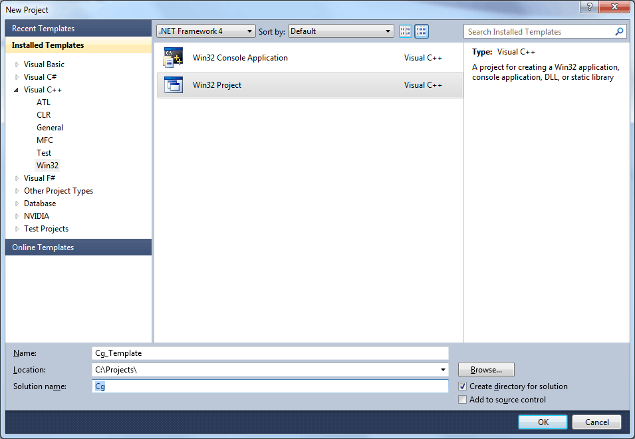The image size is (635, 439).
Task: Click the Win32 Project template icon
Action: pos(174,84)
